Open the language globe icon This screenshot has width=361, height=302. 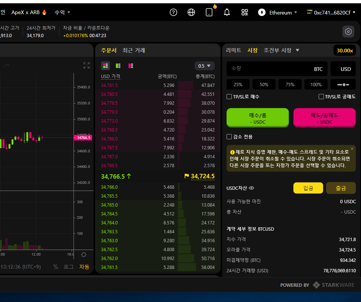tap(191, 12)
